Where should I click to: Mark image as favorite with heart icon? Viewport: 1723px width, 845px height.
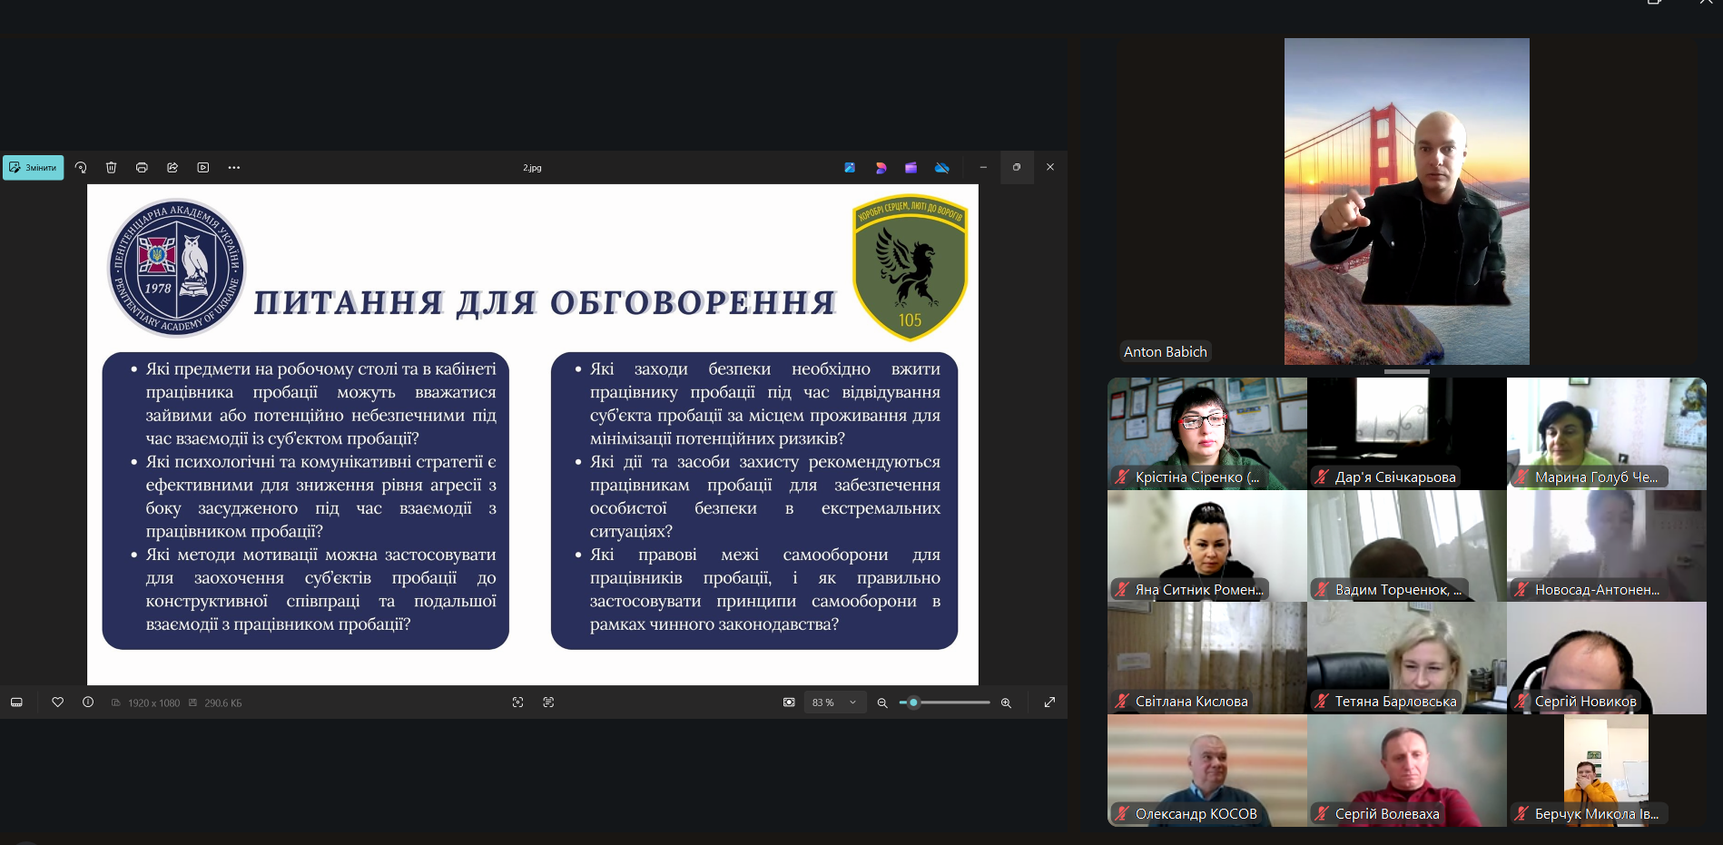point(57,703)
